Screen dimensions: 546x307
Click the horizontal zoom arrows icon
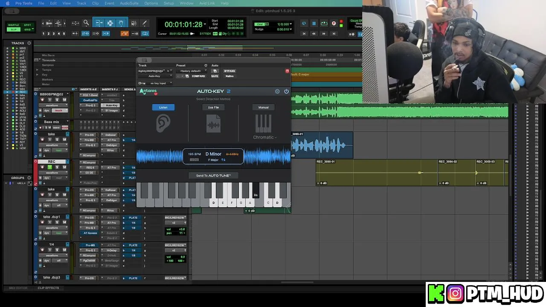click(76, 23)
